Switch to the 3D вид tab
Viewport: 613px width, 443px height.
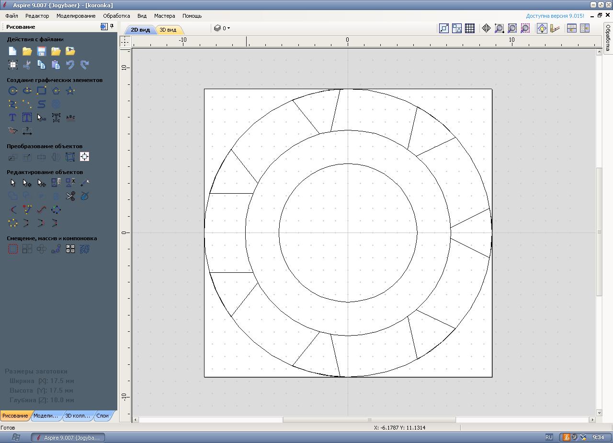click(168, 30)
